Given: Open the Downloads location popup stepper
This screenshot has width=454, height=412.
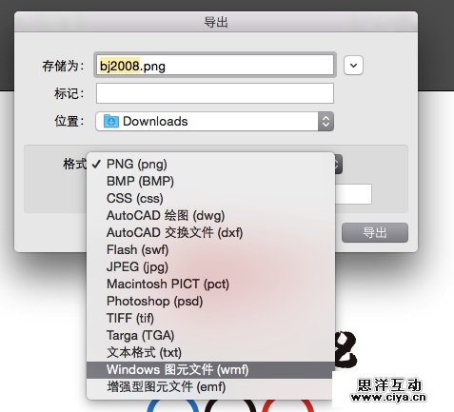Looking at the screenshot, I should (326, 121).
